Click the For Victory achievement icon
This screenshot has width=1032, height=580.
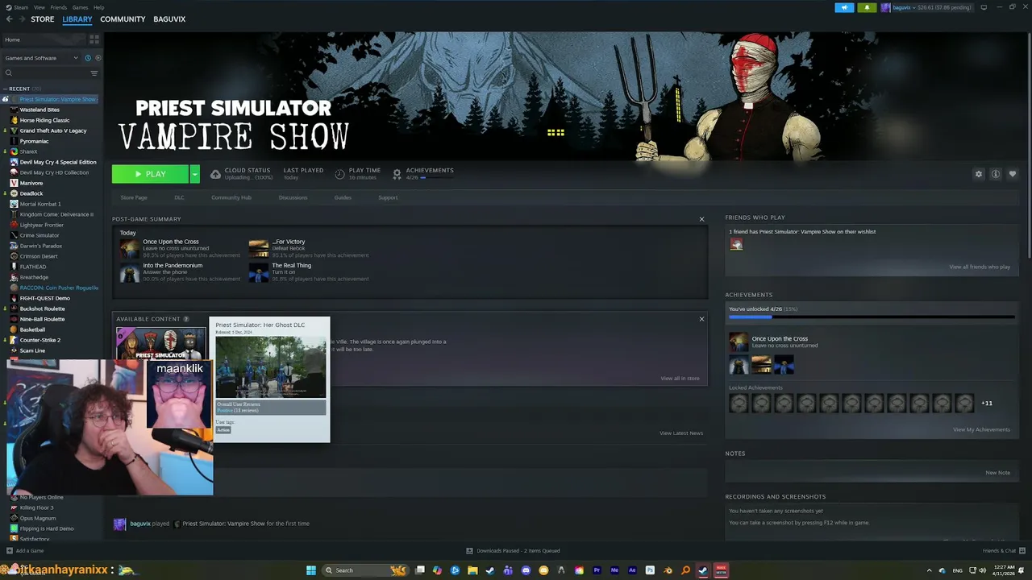(x=259, y=248)
